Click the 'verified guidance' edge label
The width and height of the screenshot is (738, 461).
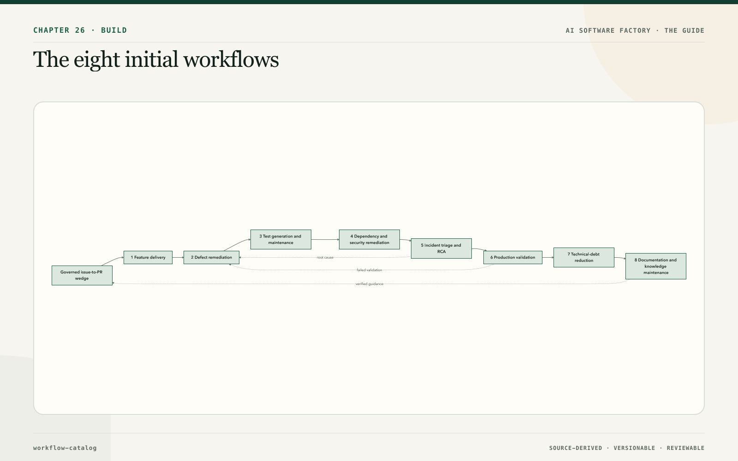pyautogui.click(x=369, y=284)
